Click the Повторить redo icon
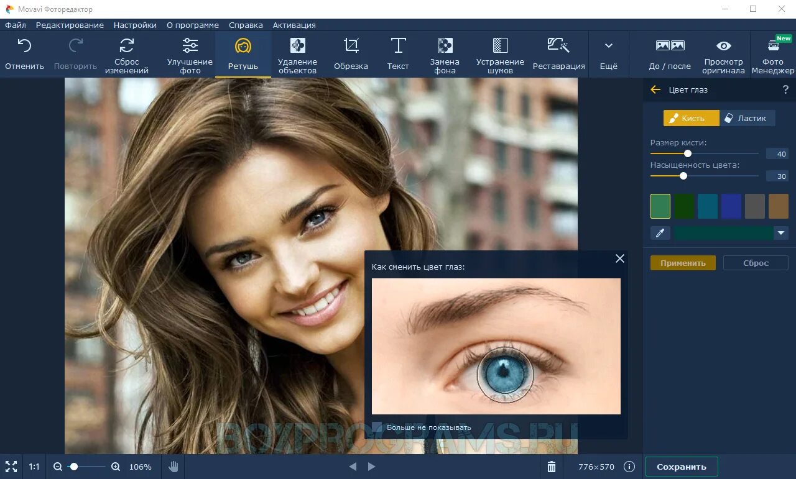The image size is (796, 479). 75,45
